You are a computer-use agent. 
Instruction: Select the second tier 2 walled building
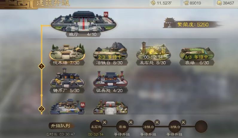tap(110, 107)
